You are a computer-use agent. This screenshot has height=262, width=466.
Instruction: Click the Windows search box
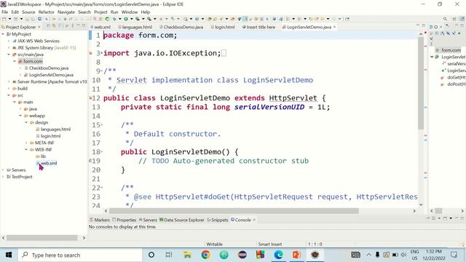[x=80, y=255]
